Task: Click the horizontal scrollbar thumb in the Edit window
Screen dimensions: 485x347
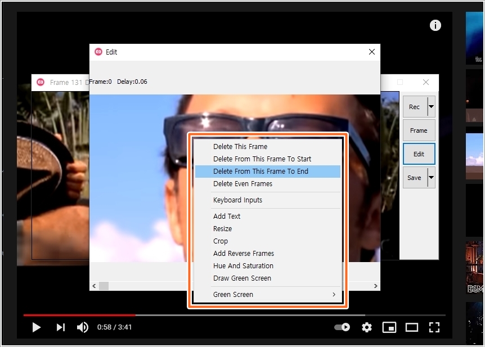Action: [104, 286]
